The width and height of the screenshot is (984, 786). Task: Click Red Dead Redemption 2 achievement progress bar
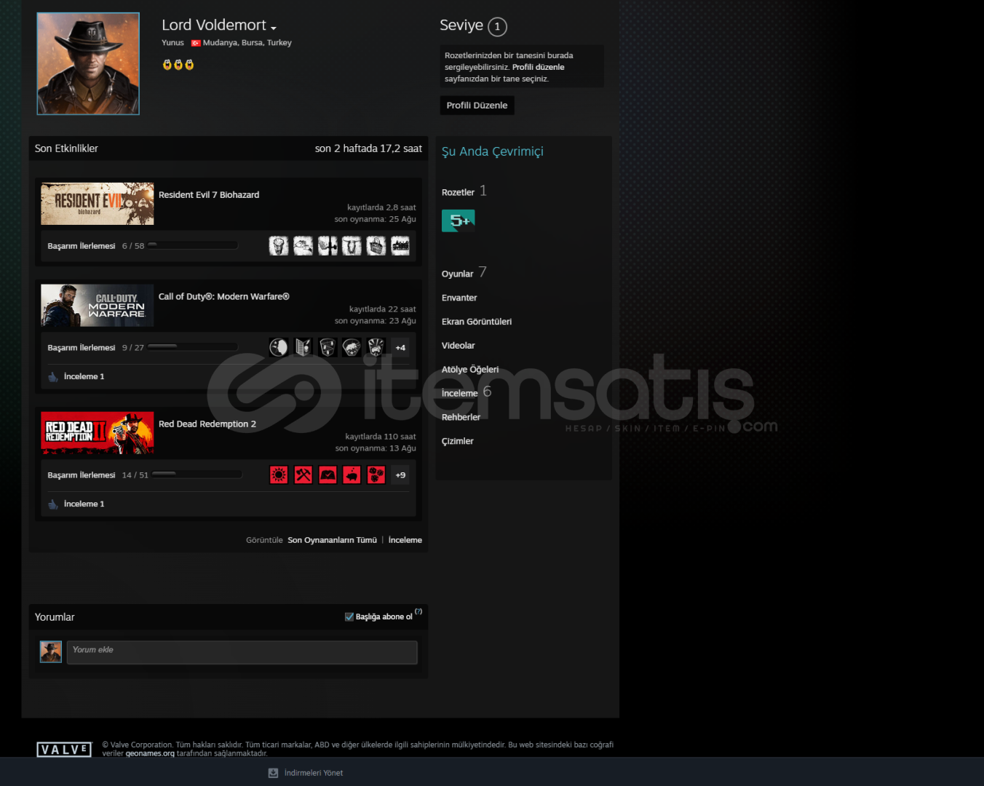coord(197,475)
